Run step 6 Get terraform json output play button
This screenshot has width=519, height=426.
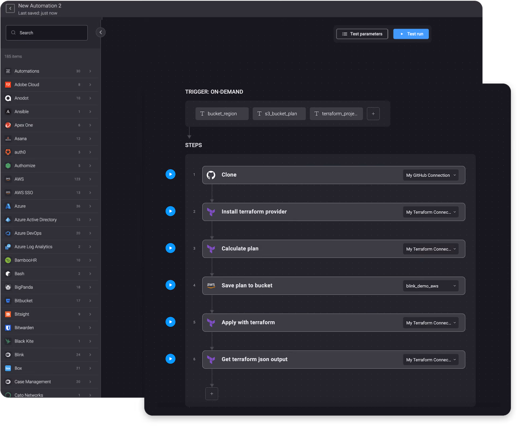click(170, 359)
